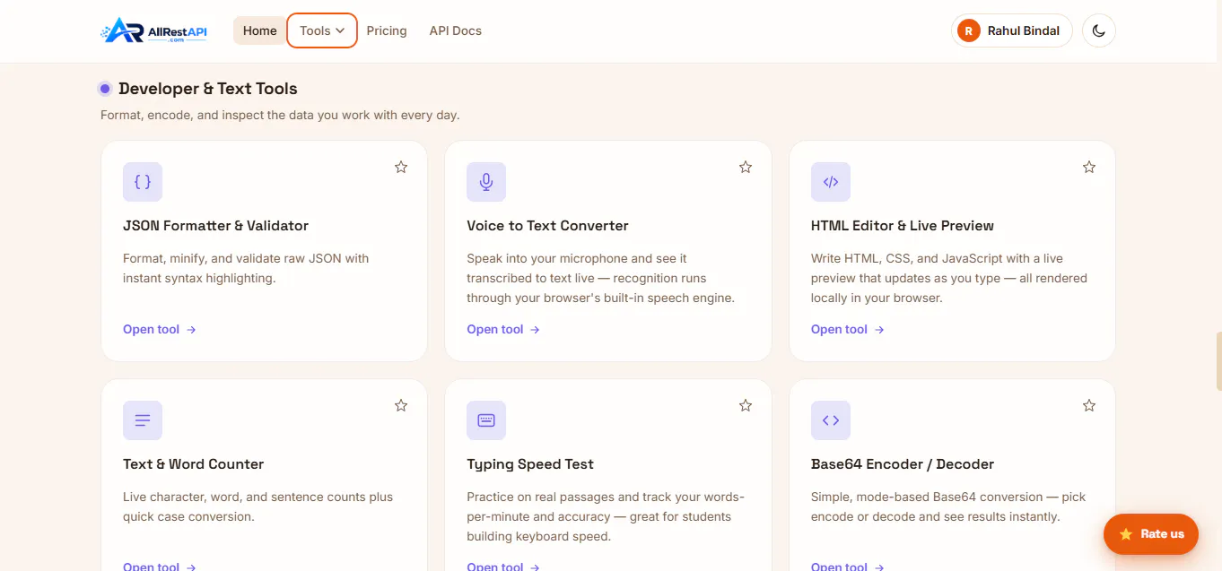The image size is (1222, 571).
Task: Click Base64 Encoder / Decoder title
Action: 903,464
